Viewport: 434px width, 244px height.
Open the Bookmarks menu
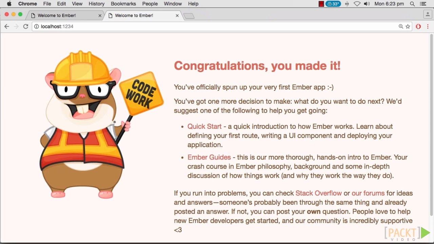coord(123,4)
